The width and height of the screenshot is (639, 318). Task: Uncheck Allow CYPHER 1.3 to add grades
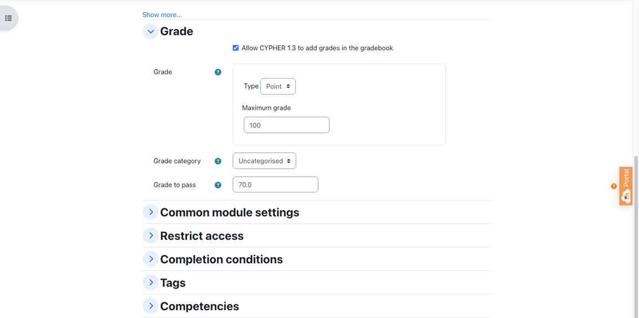point(236,48)
